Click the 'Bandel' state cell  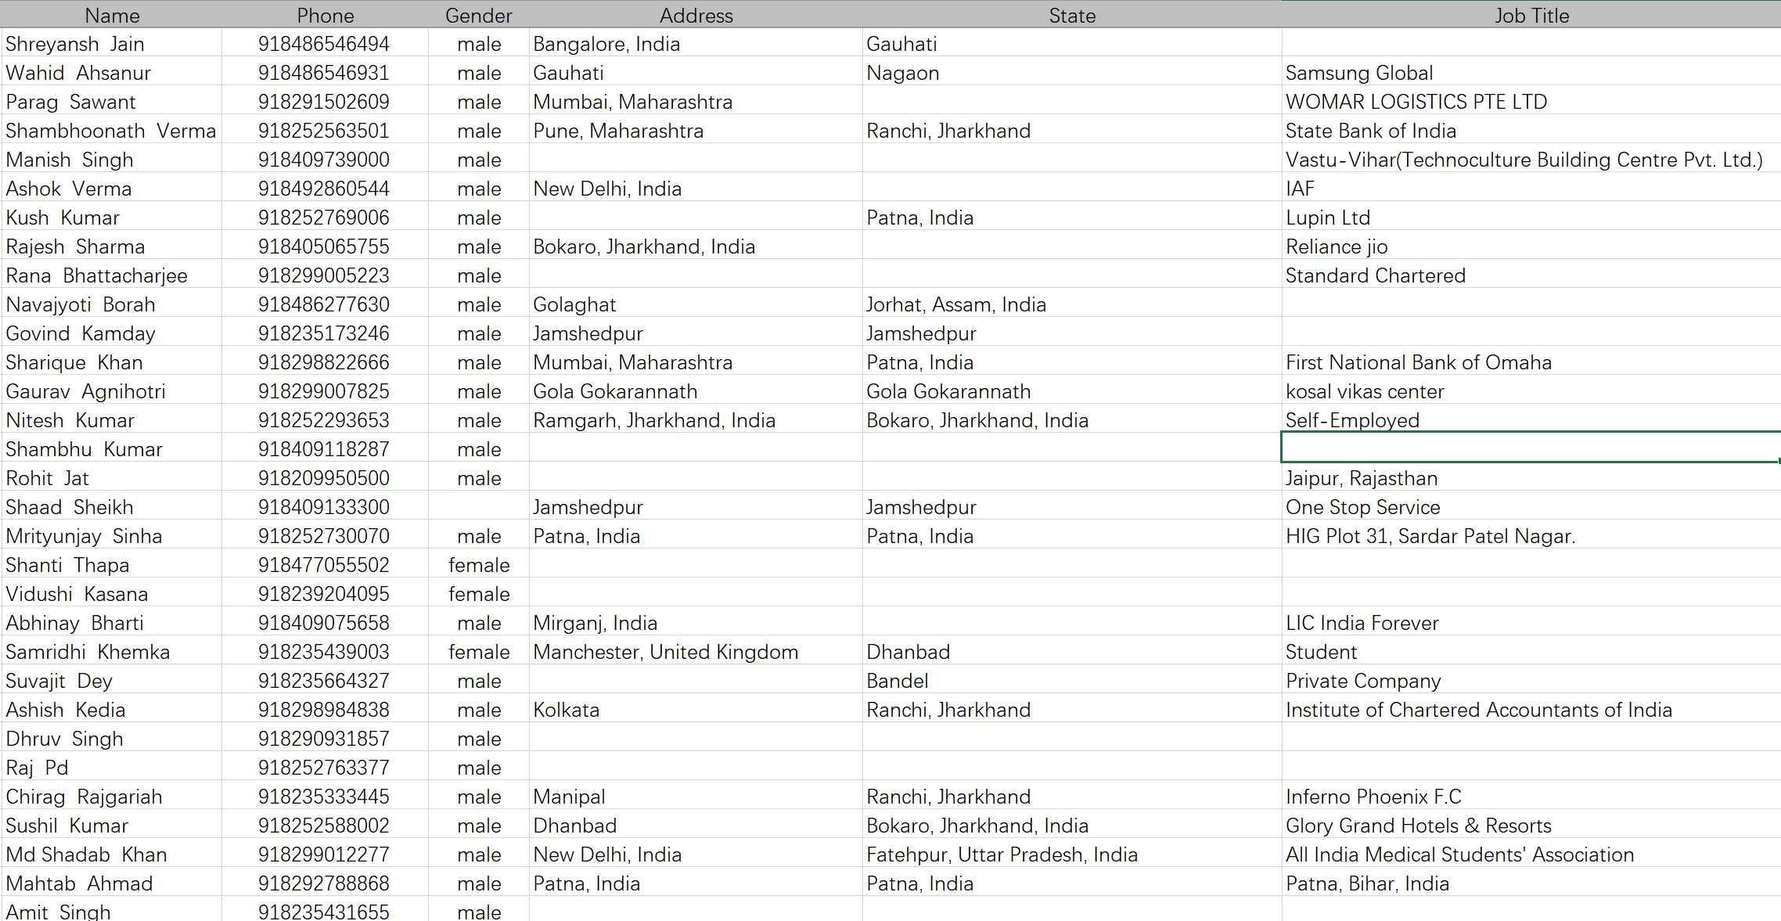click(1072, 681)
